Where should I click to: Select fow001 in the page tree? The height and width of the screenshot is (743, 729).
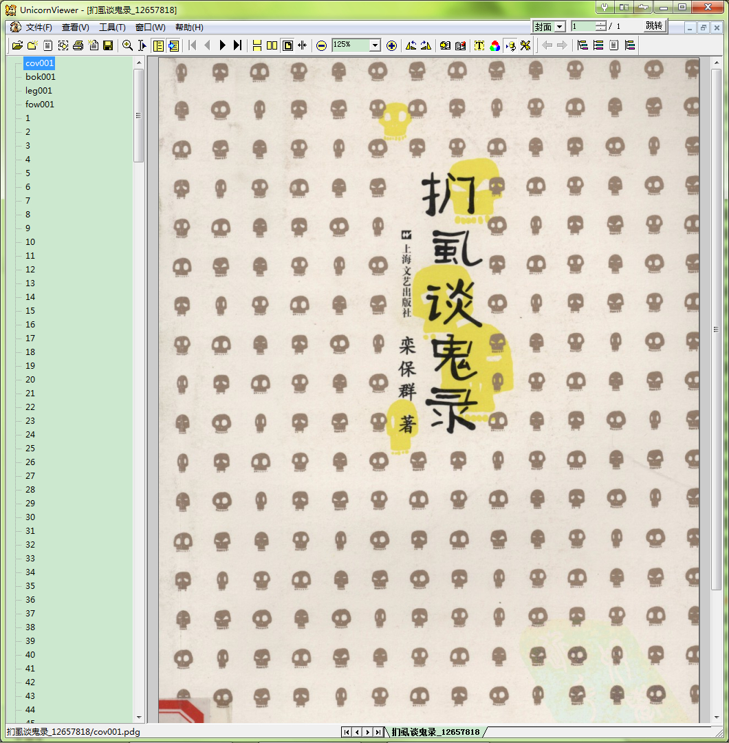click(x=39, y=105)
